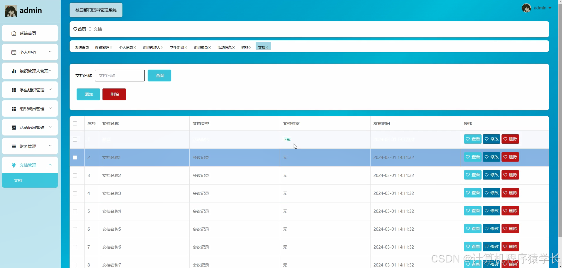Screen dimensions: 562x268
Task: Switch to the 修改密码 tab
Action: [x=102, y=47]
